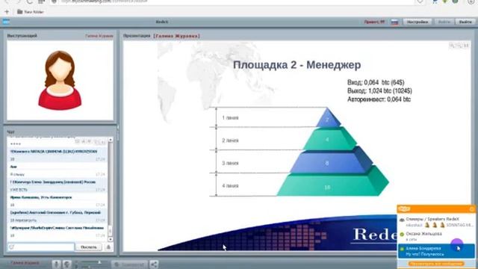
Task: Open Алена Бондарева's highlighted Skype message
Action: [x=436, y=251]
